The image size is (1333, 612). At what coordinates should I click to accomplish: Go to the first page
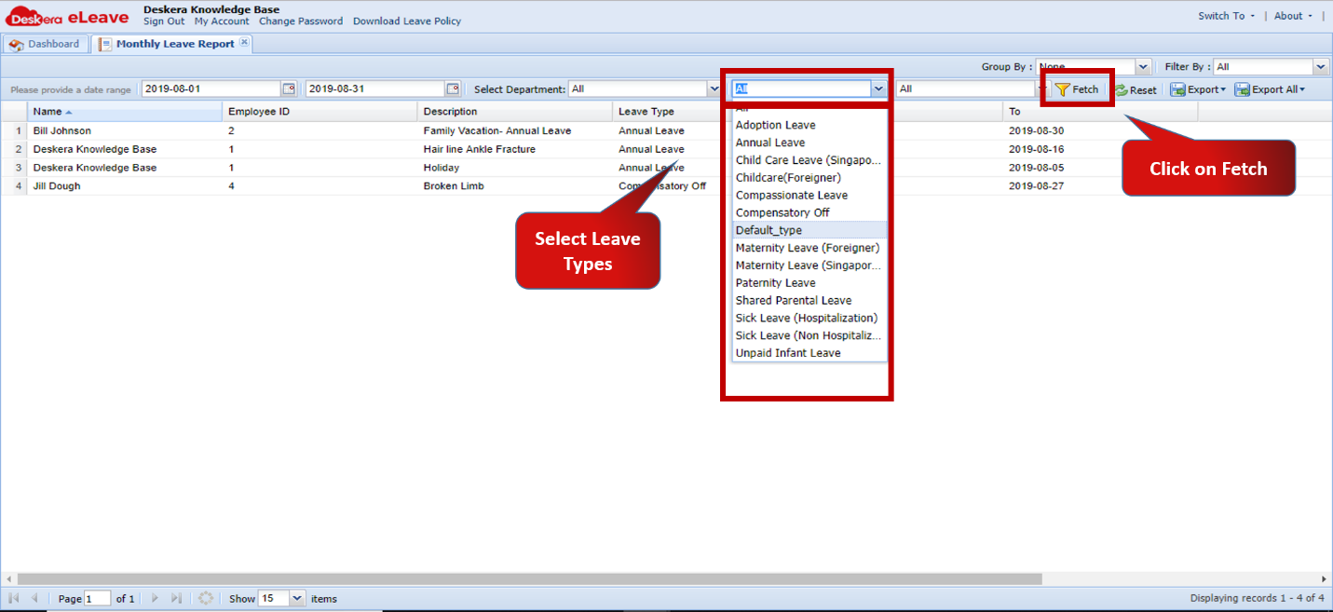(x=14, y=598)
